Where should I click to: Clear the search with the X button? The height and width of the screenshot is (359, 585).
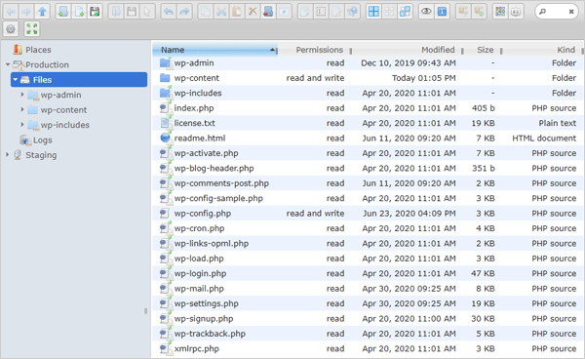point(570,12)
